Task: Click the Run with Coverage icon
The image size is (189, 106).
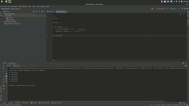Action: pyautogui.click(x=173, y=9)
